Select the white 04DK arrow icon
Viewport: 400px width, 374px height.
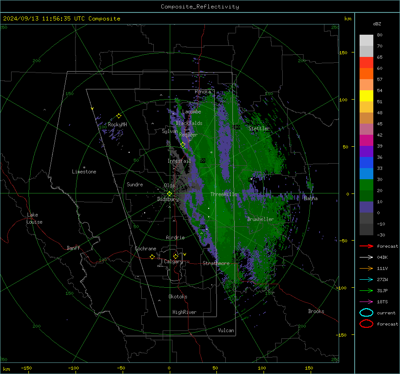366,257
